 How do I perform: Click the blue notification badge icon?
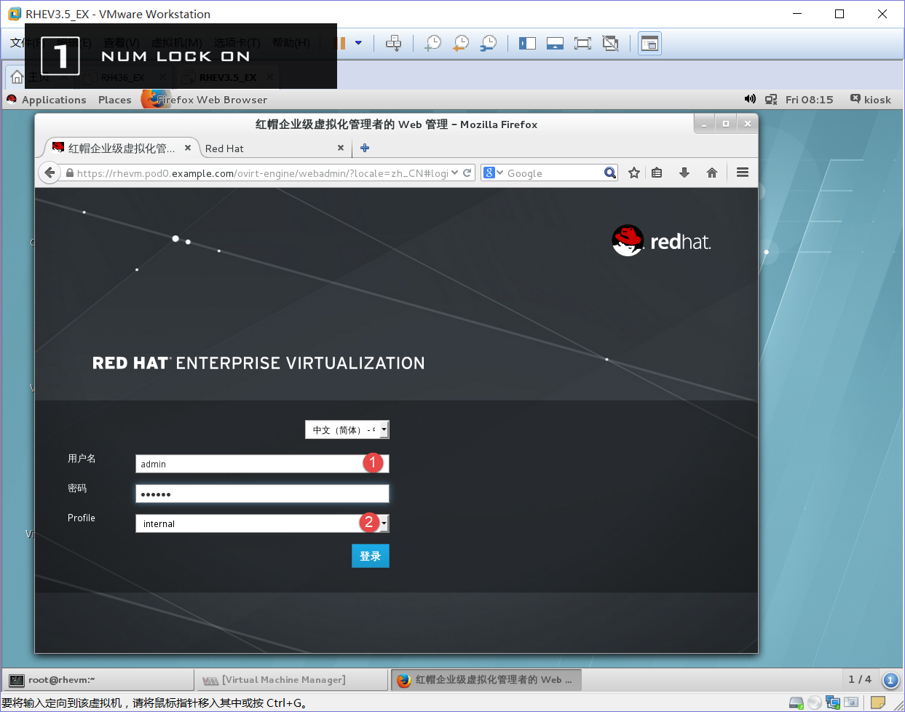(890, 681)
